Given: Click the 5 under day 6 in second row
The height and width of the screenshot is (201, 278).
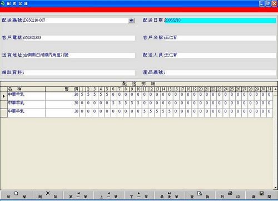Looking at the screenshot, I should tap(113, 105).
